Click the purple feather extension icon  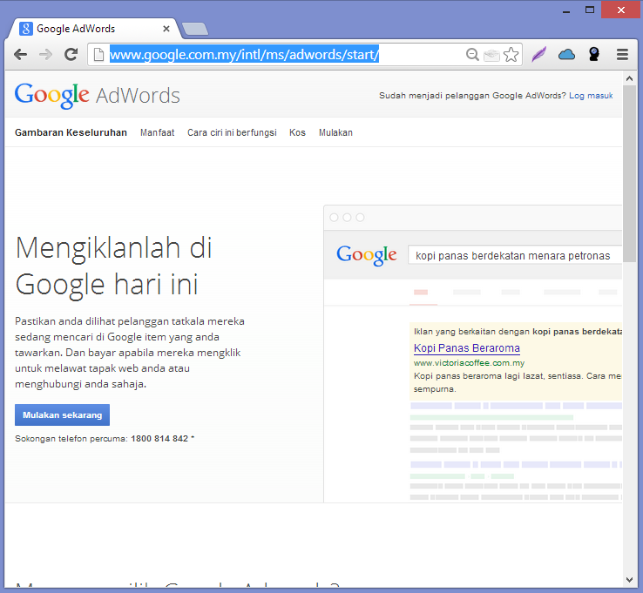point(538,54)
